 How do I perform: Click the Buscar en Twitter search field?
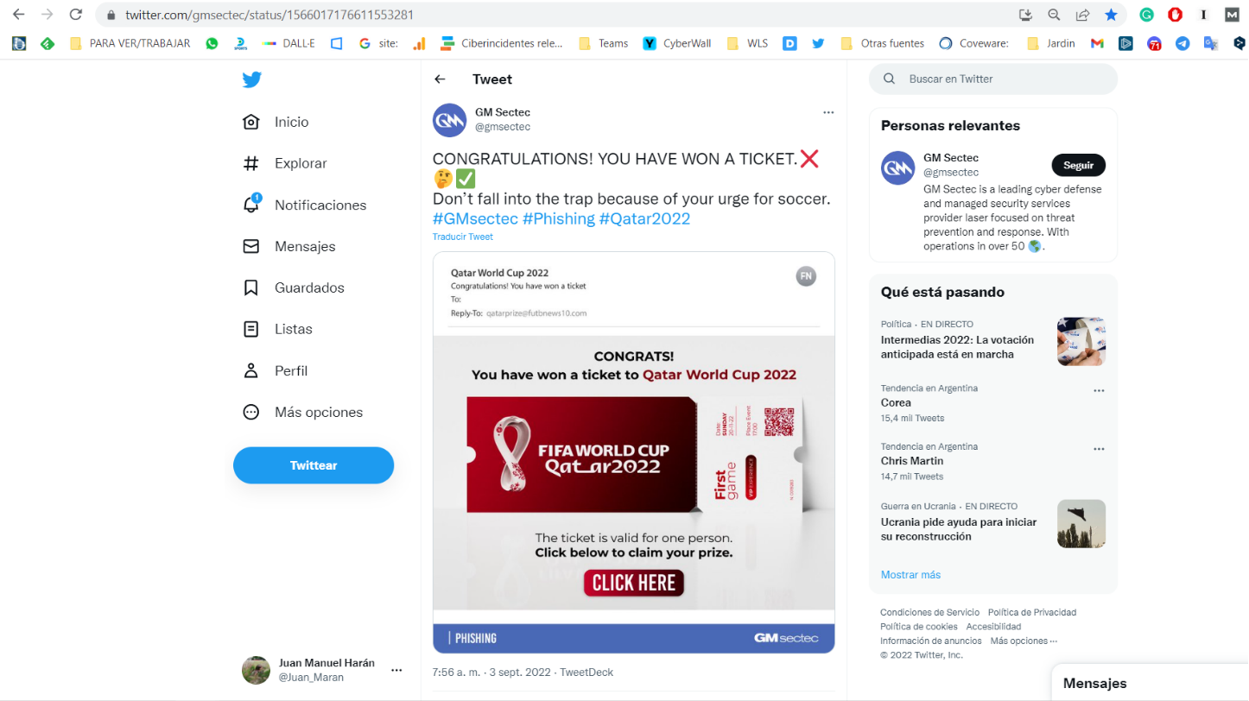993,79
